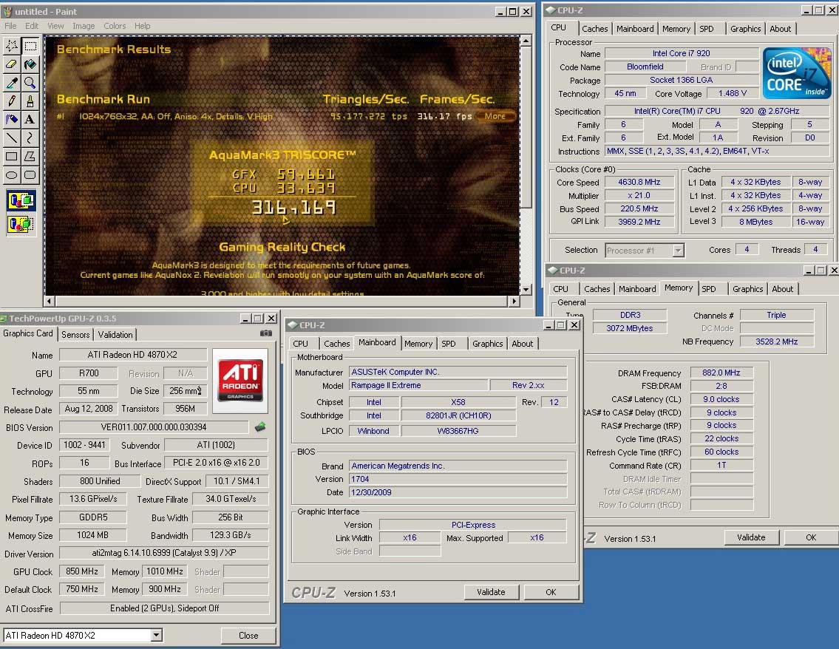Click the GPU-Z title bar app icon
The height and width of the screenshot is (649, 839).
point(4,319)
